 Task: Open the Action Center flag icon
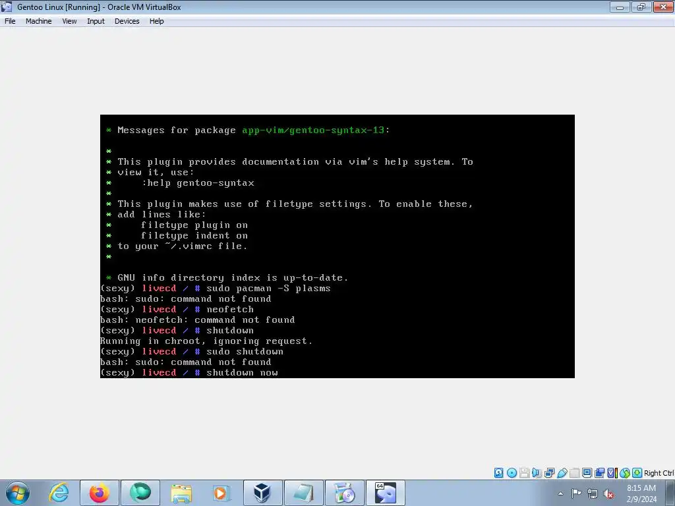576,493
